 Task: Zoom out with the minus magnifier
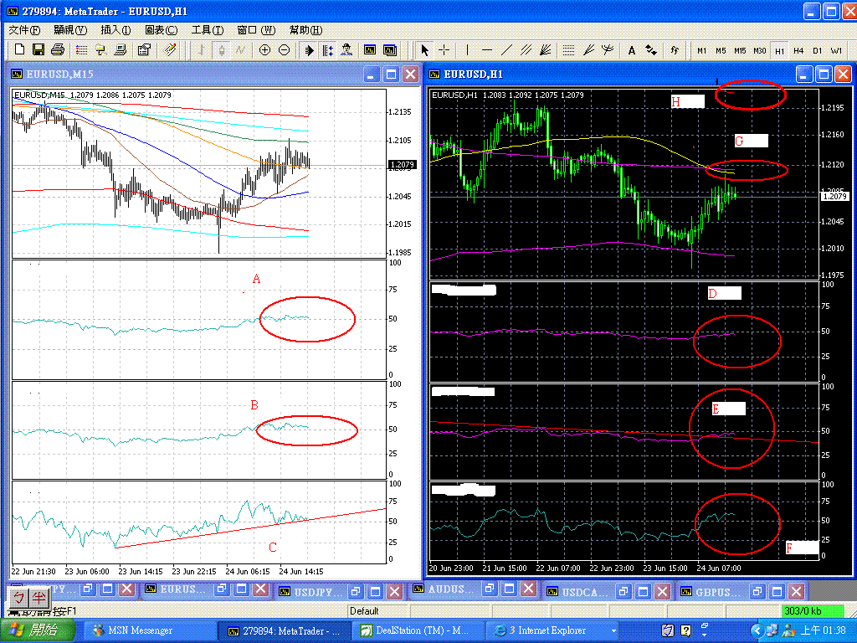pos(285,50)
